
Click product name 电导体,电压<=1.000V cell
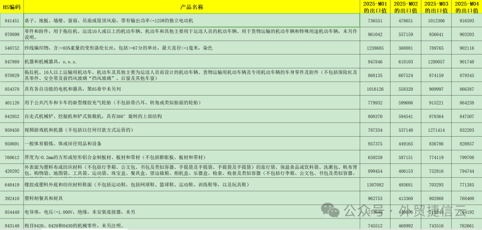(x=191, y=212)
